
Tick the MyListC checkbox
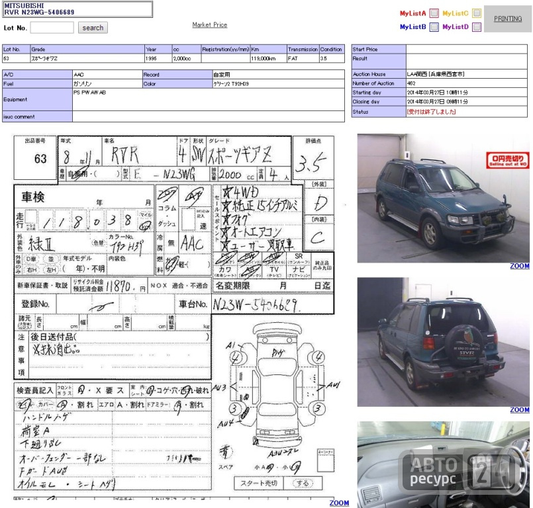pos(477,13)
